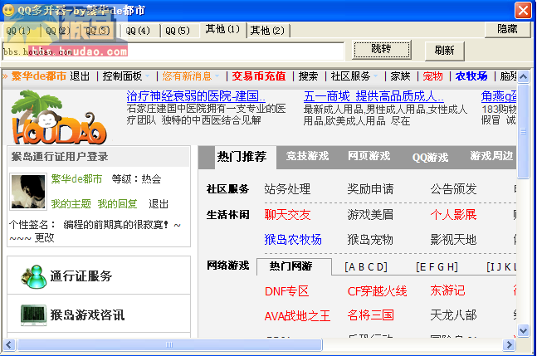Open the 公告颁发 forum
The image size is (537, 356).
(453, 189)
